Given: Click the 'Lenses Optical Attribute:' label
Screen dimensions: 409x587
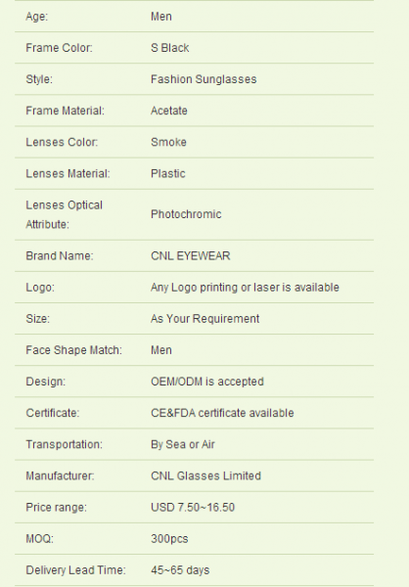Looking at the screenshot, I should point(64,214).
